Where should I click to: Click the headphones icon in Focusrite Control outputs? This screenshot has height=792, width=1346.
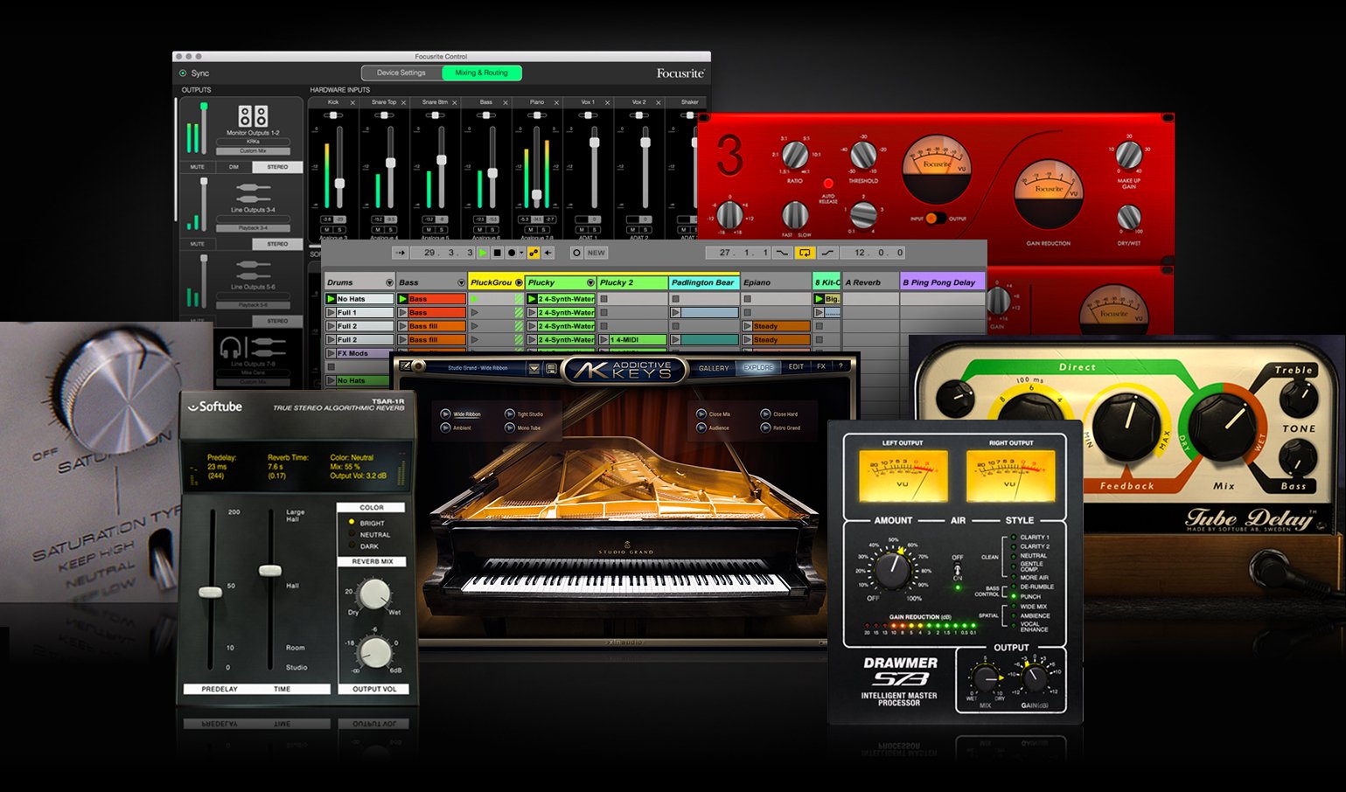[232, 347]
